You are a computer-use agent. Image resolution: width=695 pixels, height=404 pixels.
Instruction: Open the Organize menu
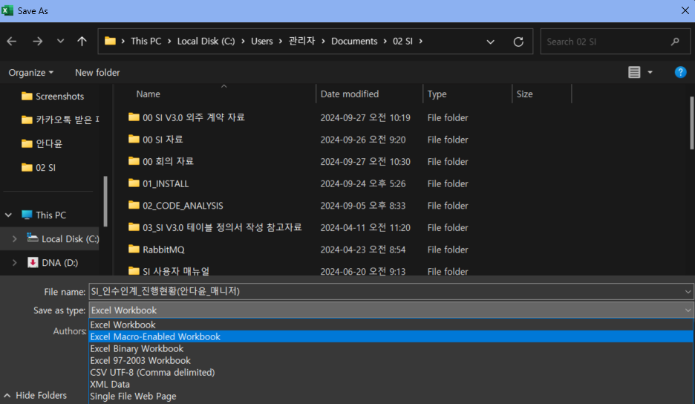click(30, 72)
